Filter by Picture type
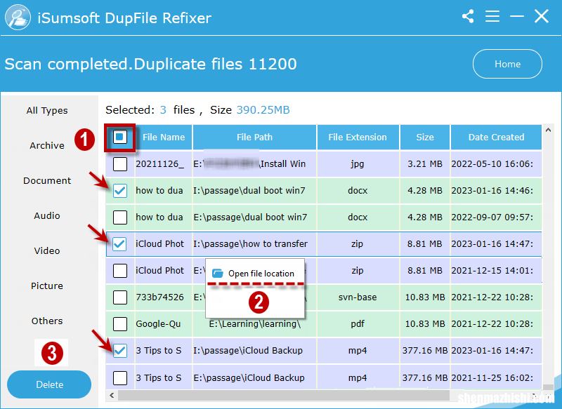Image resolution: width=562 pixels, height=409 pixels. [47, 286]
